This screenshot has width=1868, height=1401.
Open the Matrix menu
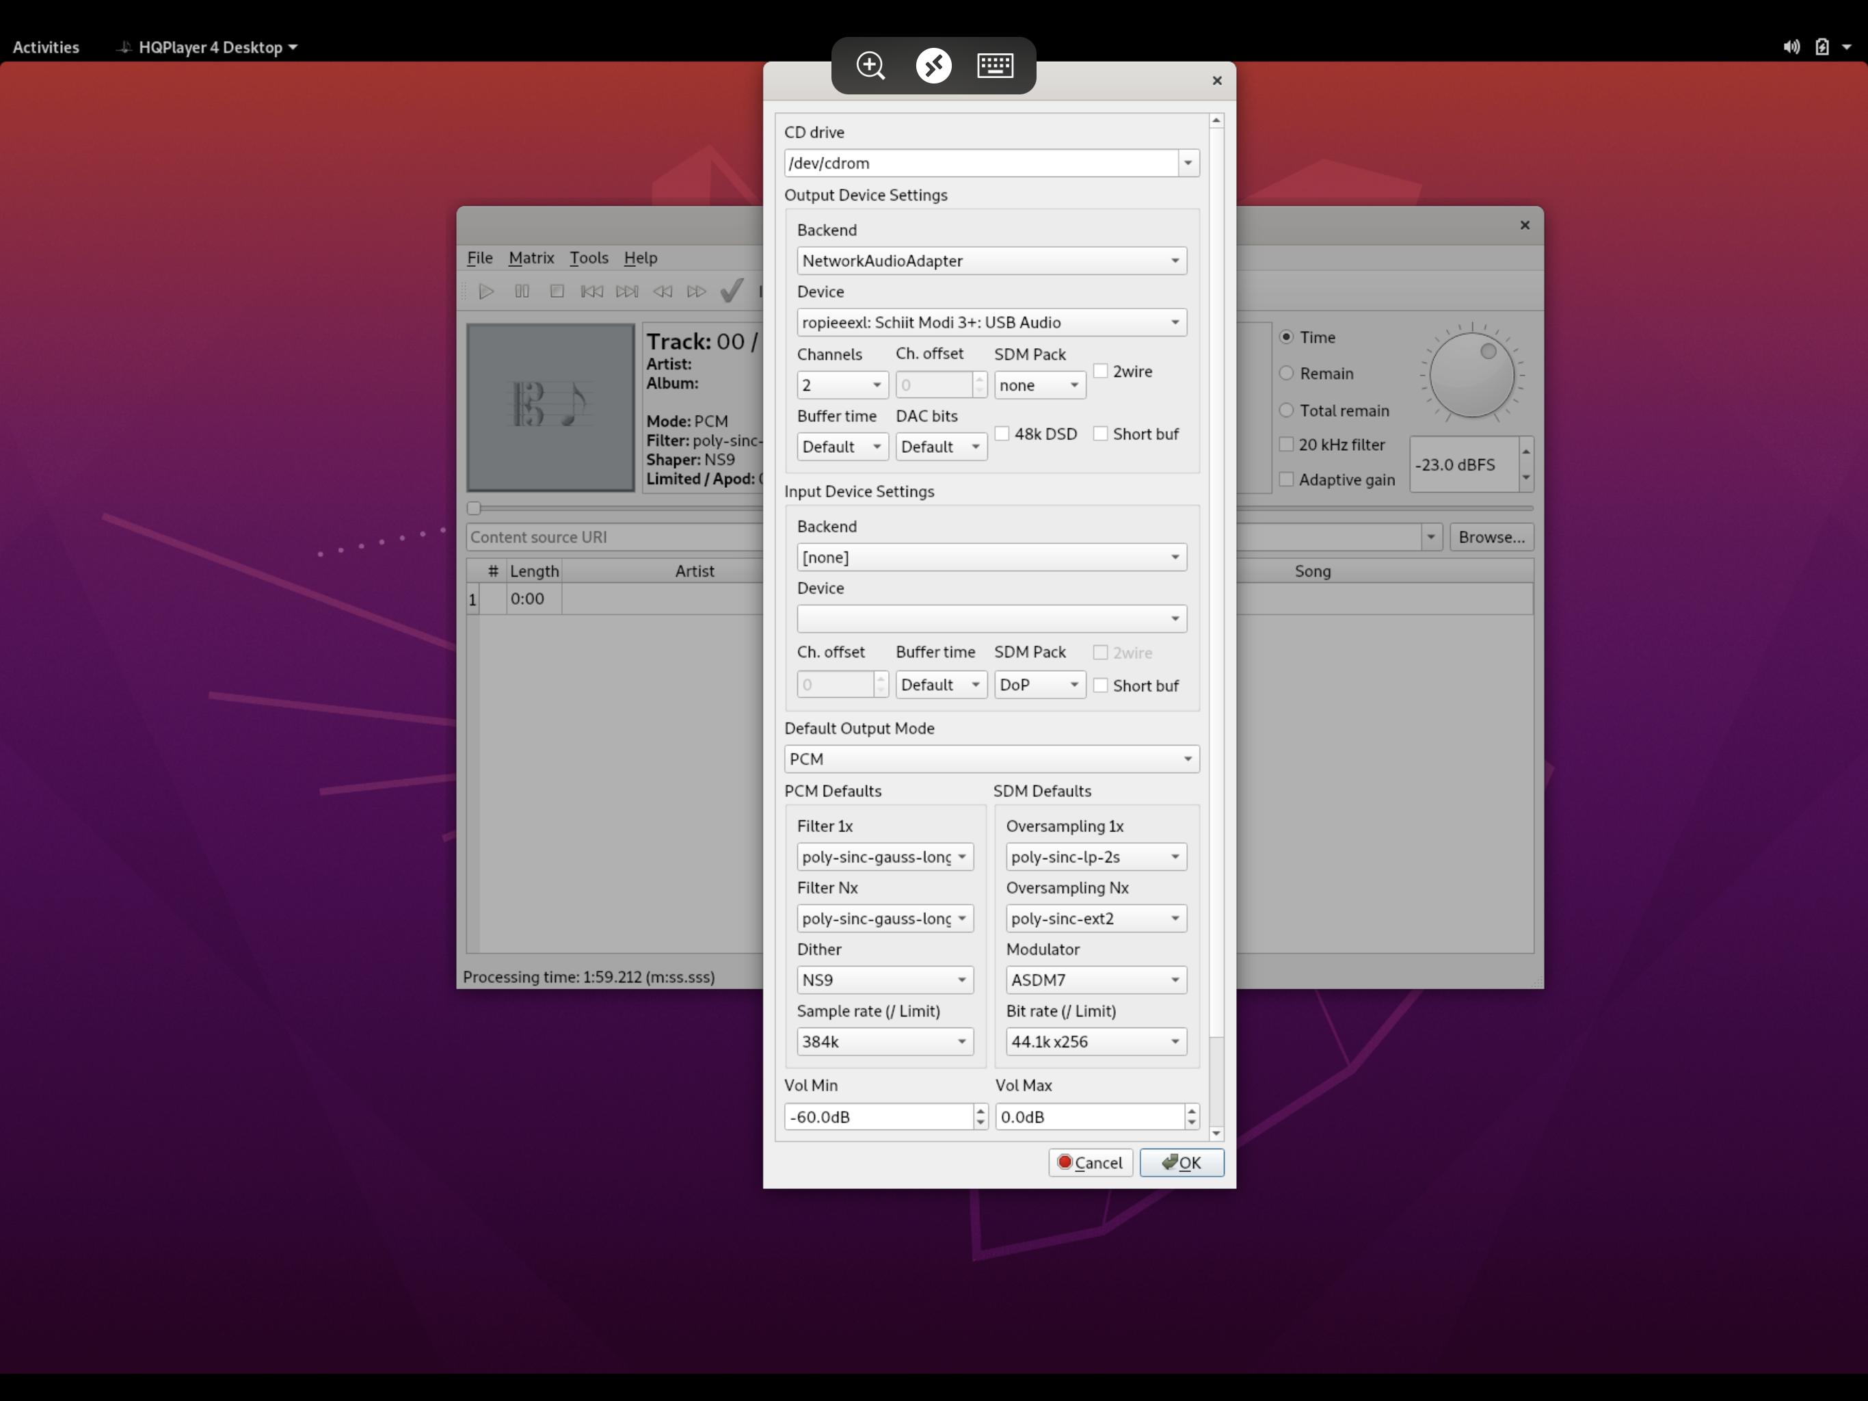531,258
